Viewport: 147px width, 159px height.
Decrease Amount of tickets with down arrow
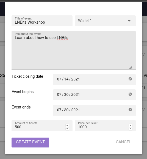coord(67,129)
